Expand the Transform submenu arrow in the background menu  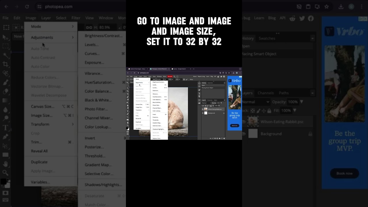[x=72, y=124]
